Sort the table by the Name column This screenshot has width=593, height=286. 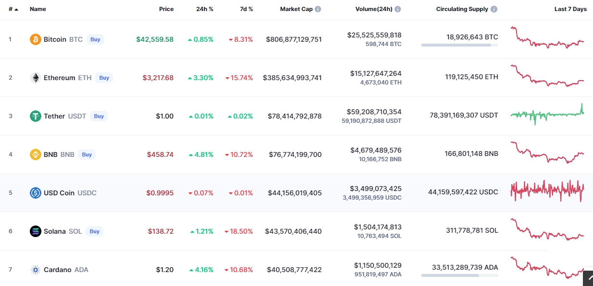[x=38, y=9]
